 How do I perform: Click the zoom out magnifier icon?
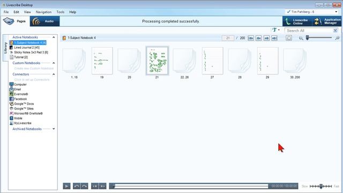pyautogui.click(x=301, y=38)
